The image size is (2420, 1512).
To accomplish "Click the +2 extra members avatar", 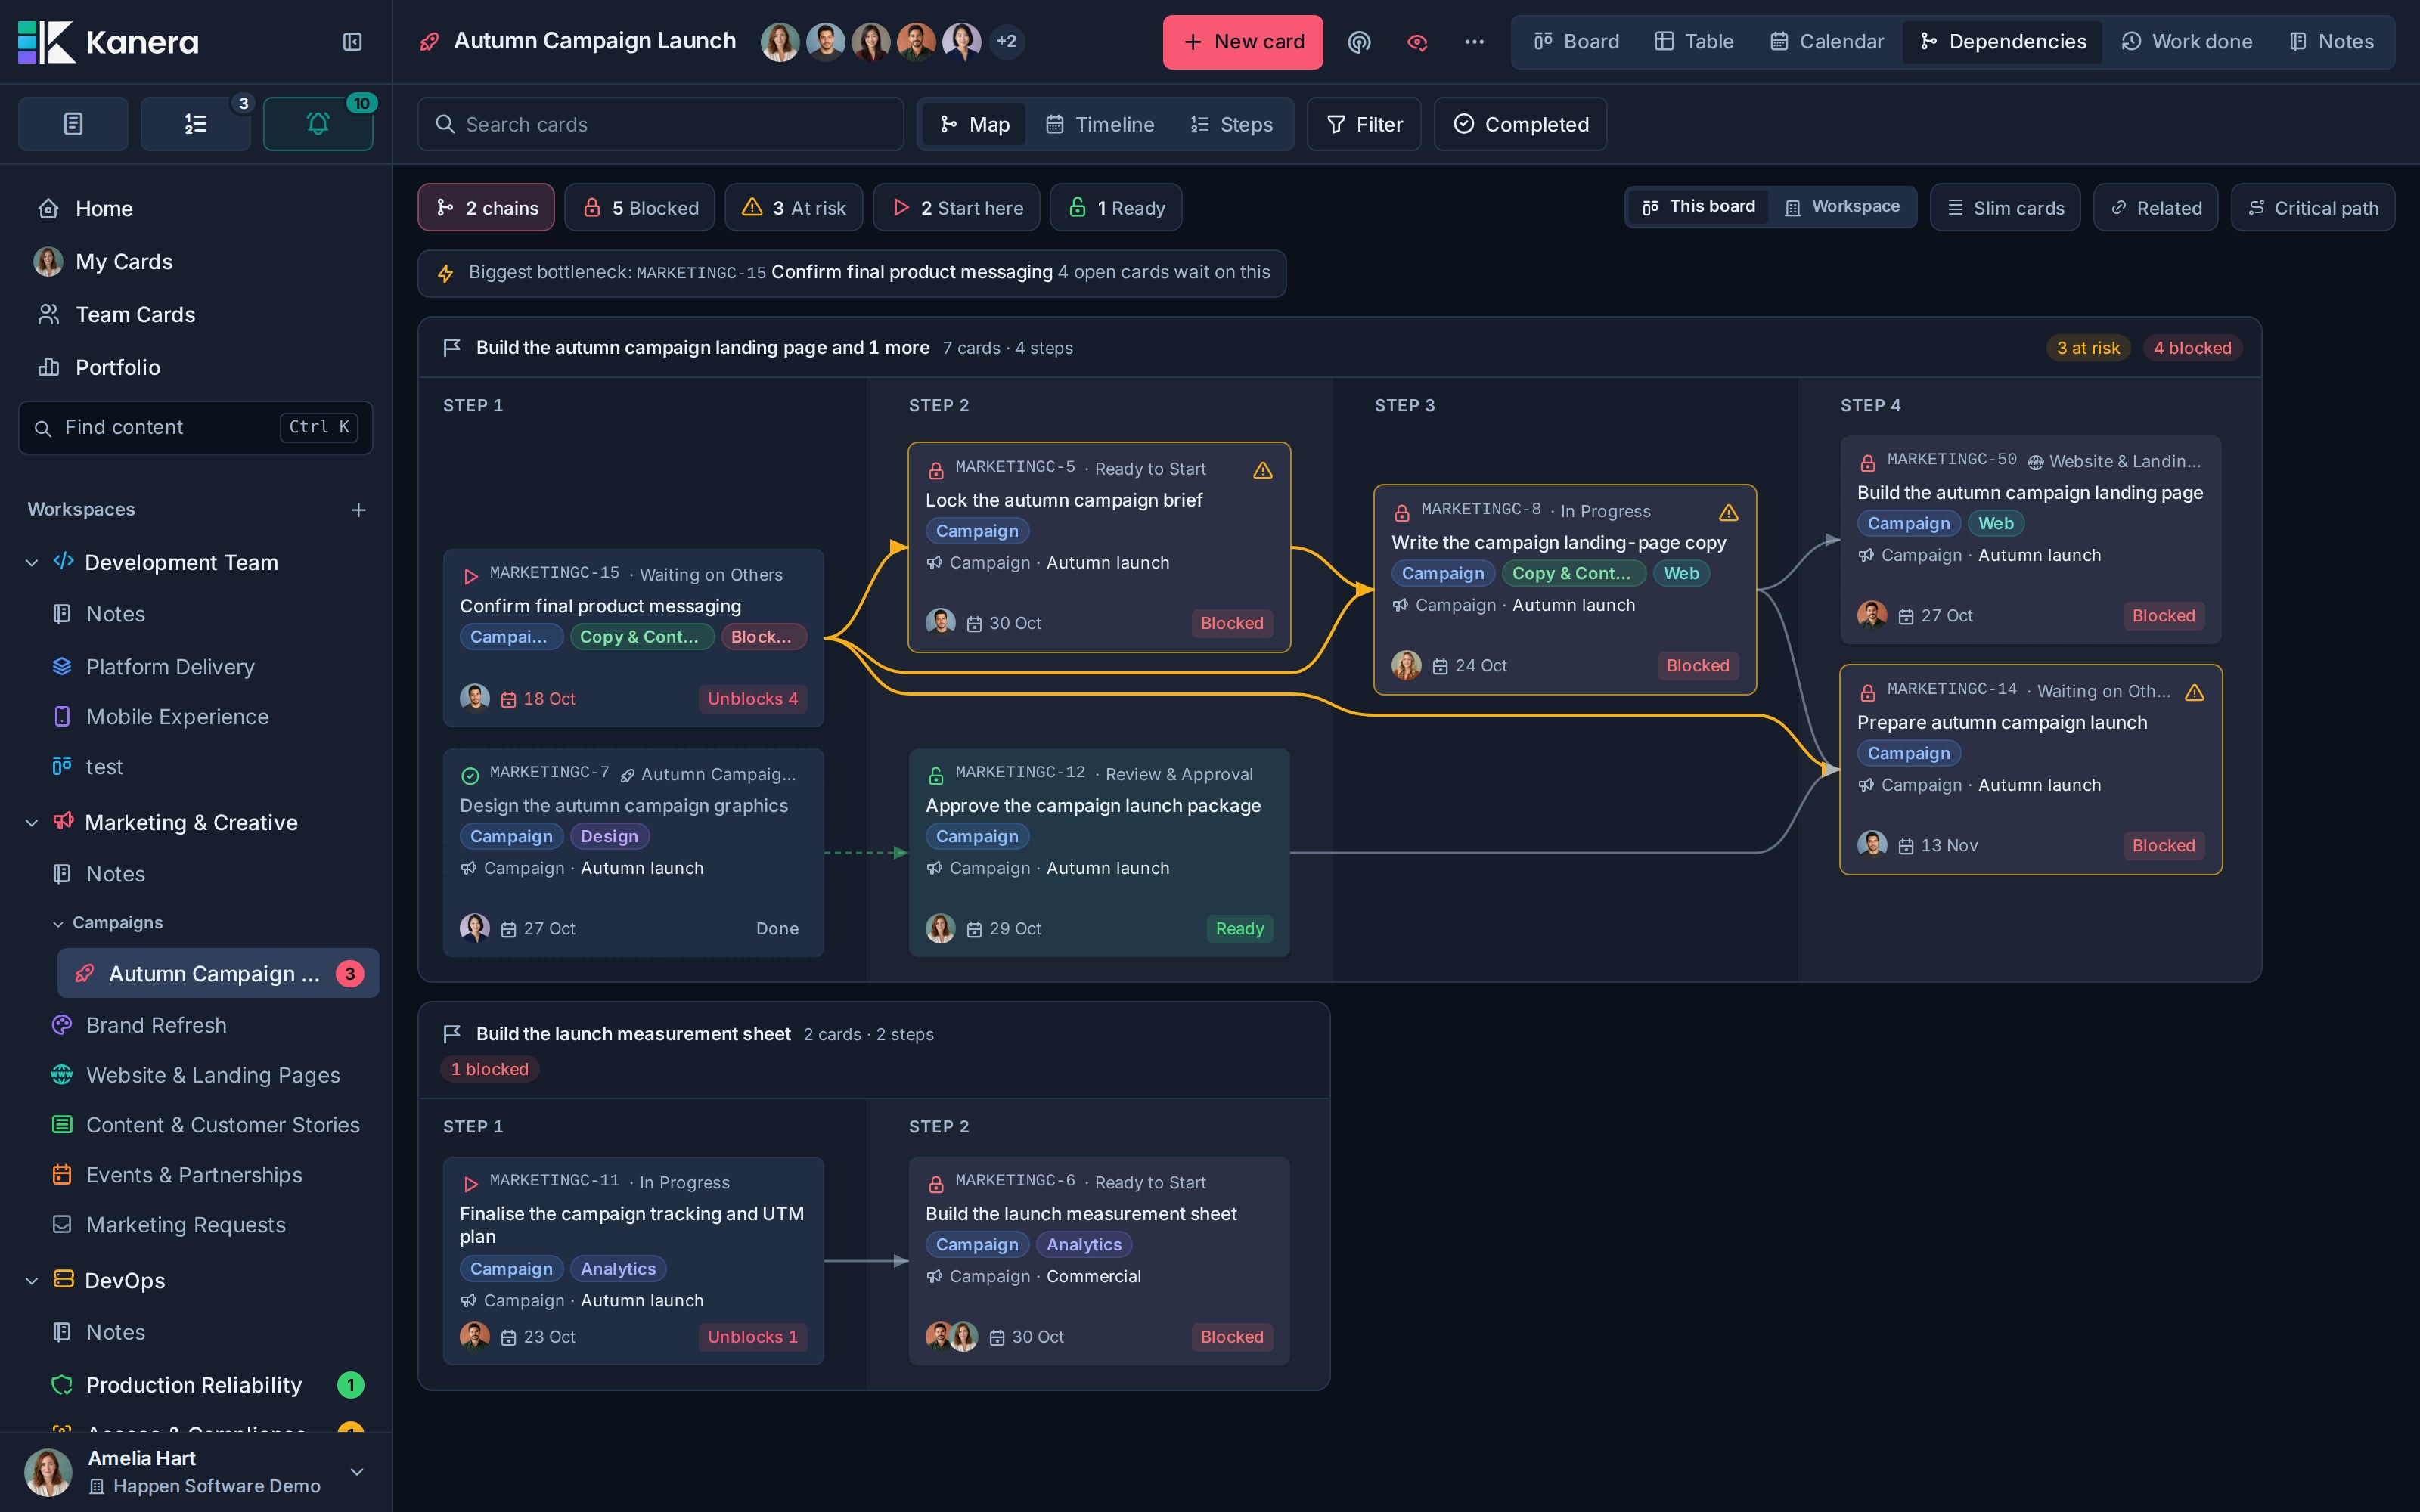I will click(1006, 42).
